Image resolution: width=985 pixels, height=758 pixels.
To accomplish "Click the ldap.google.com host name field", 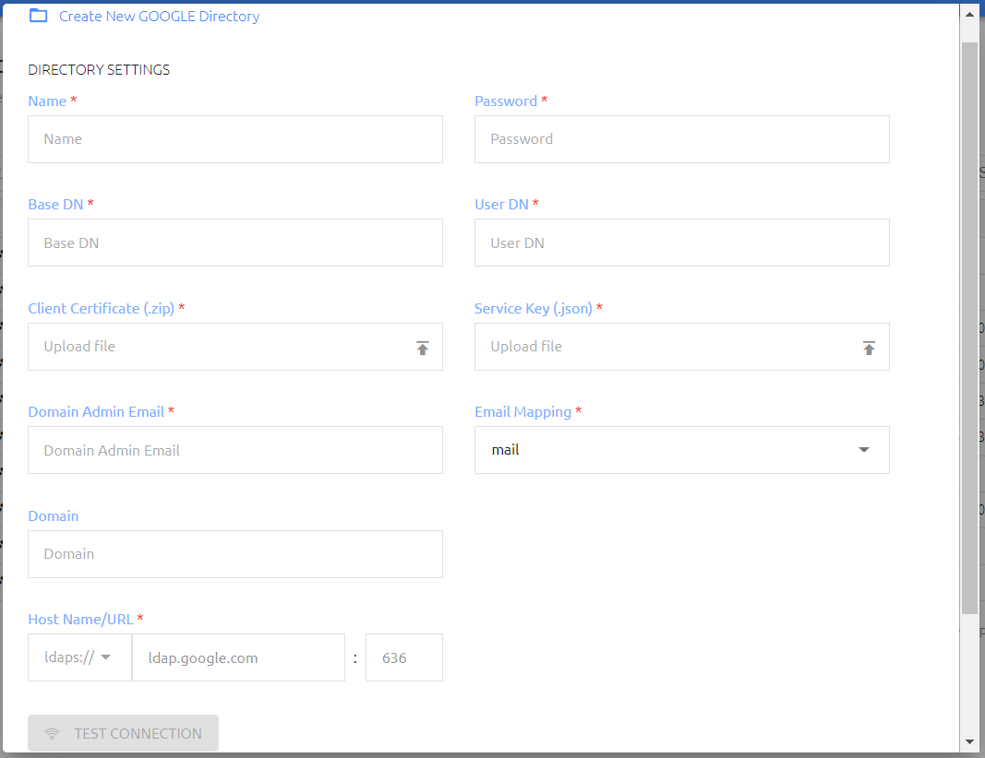I will tap(239, 657).
